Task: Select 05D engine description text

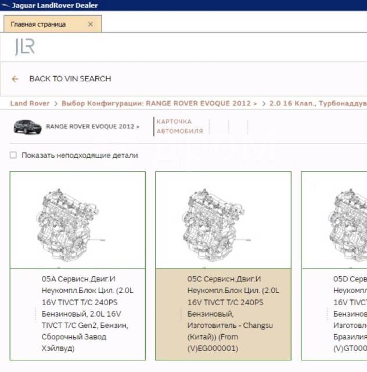Action: [349, 313]
